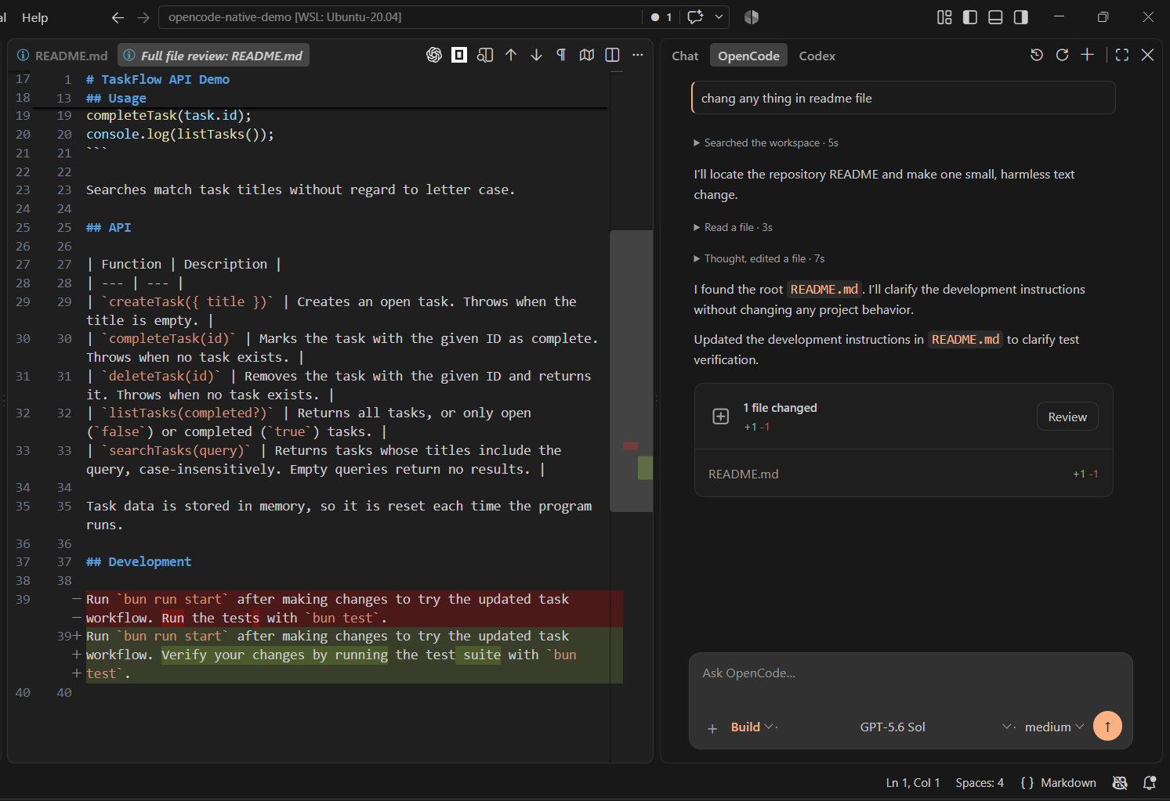Click the round gray segmented icon in title bar
The height and width of the screenshot is (801, 1170).
(x=752, y=17)
